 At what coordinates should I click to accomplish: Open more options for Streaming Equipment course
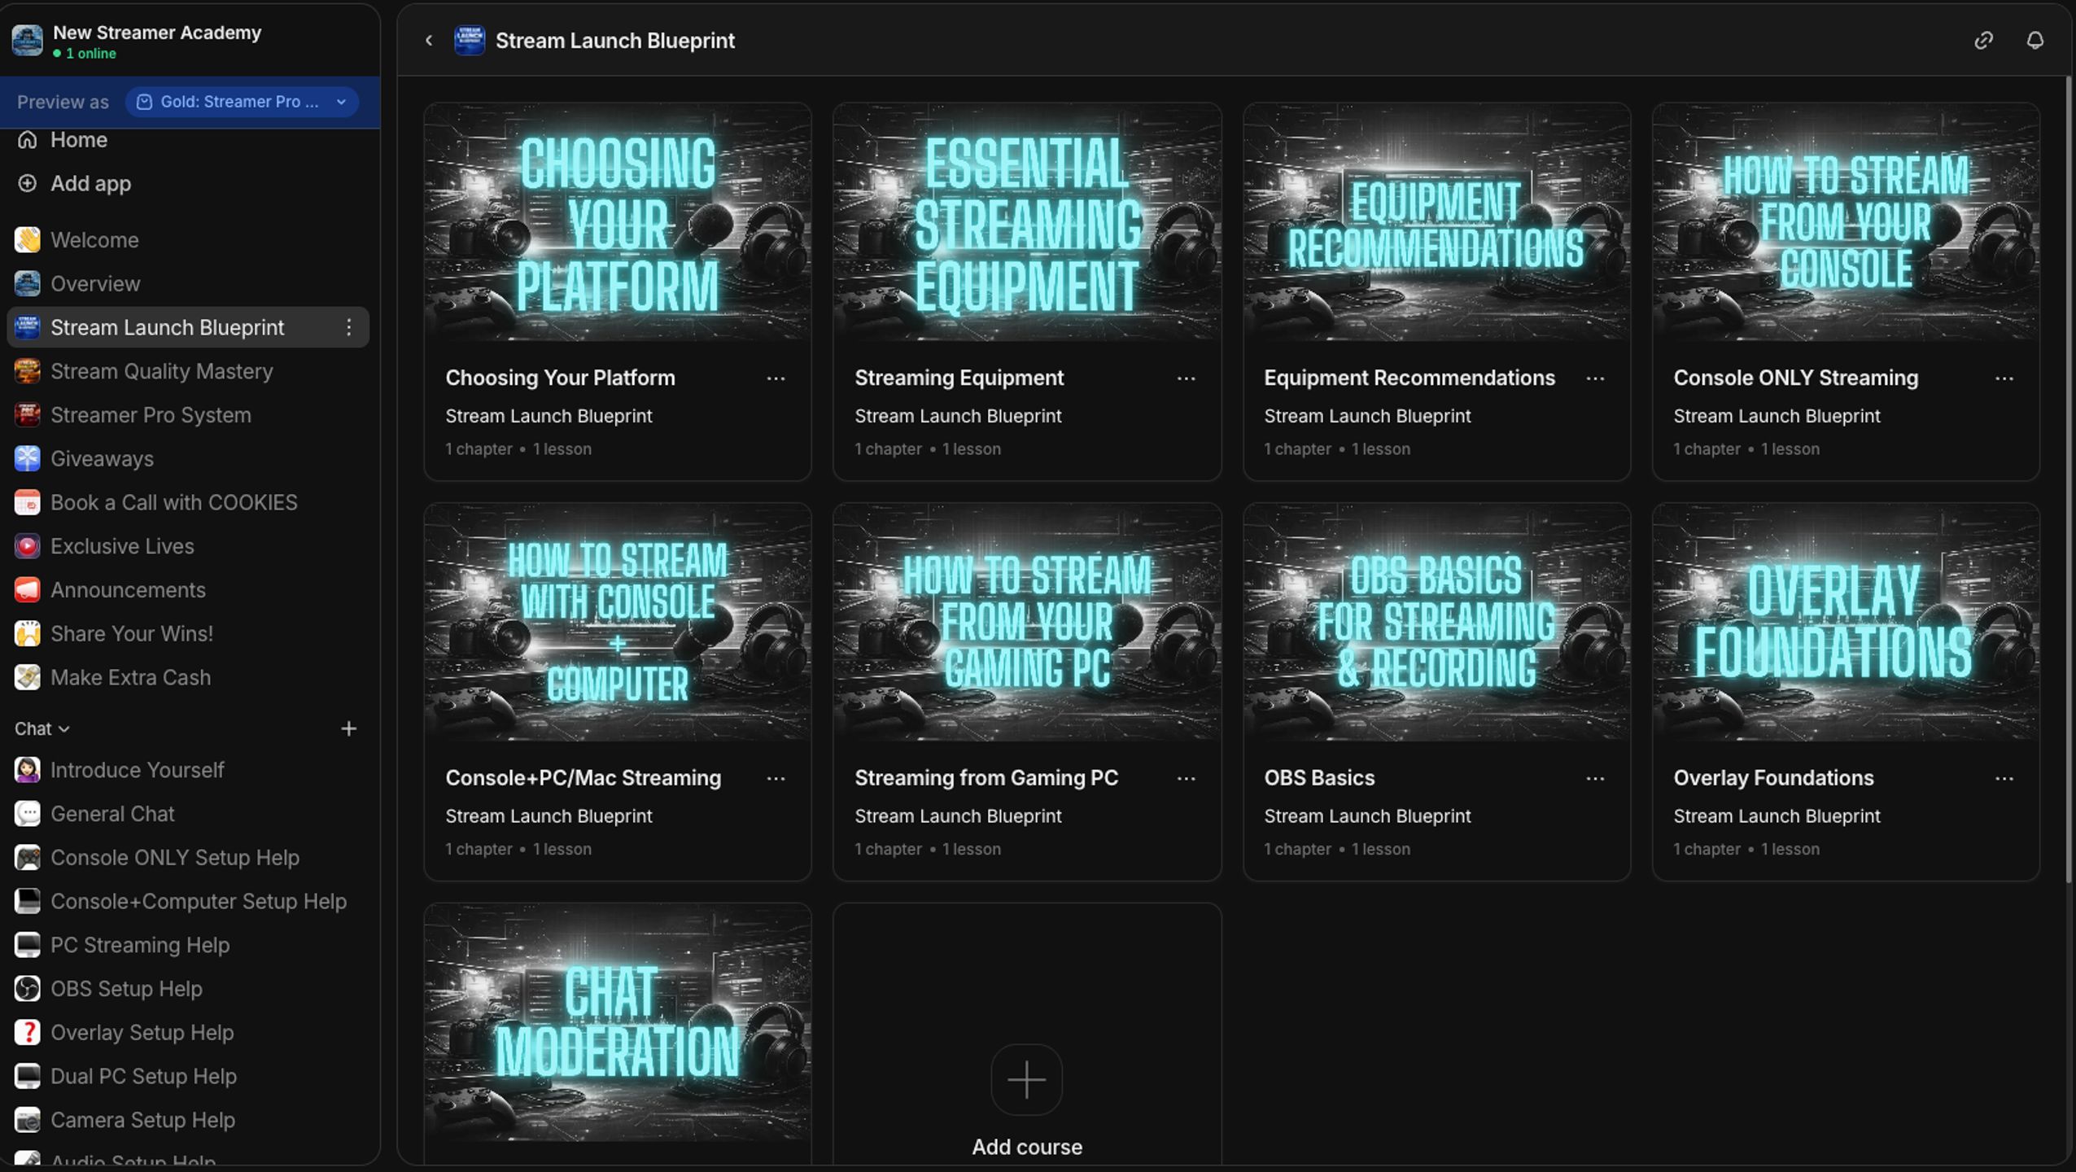pos(1186,378)
